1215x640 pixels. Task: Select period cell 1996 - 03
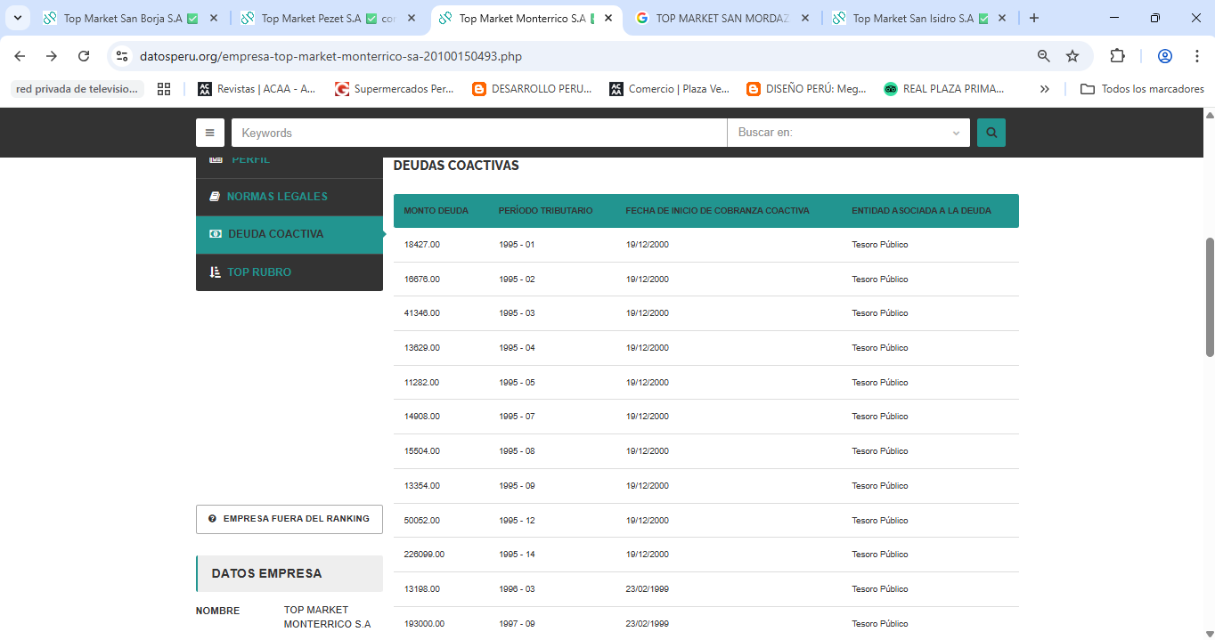click(x=517, y=589)
